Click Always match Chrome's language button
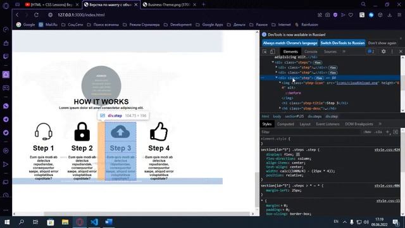The width and height of the screenshot is (405, 228). coord(290,43)
